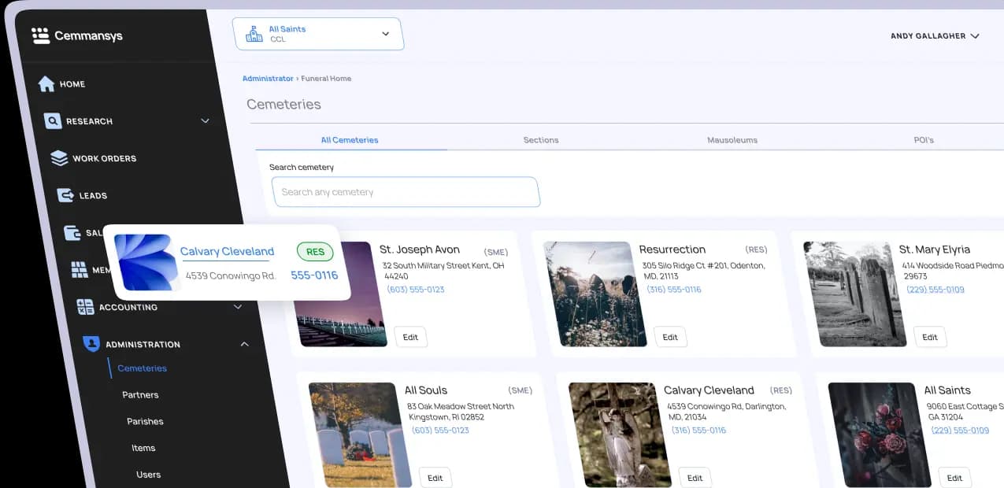Click the Cemmansys logo icon
The image size is (1004, 488).
coord(40,35)
